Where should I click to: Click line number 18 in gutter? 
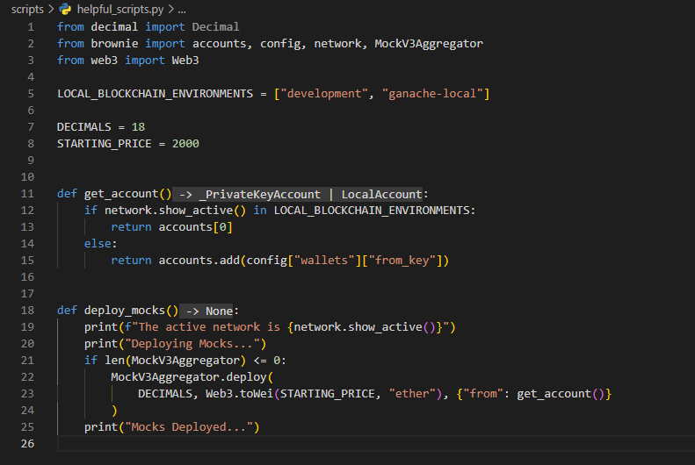tap(27, 311)
